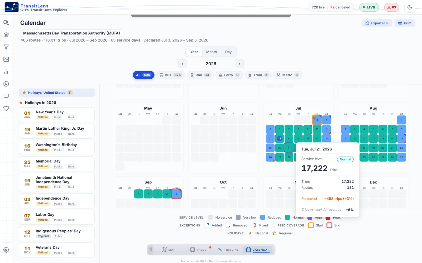Click the Print button
The width and height of the screenshot is (422, 263).
(x=405, y=23)
